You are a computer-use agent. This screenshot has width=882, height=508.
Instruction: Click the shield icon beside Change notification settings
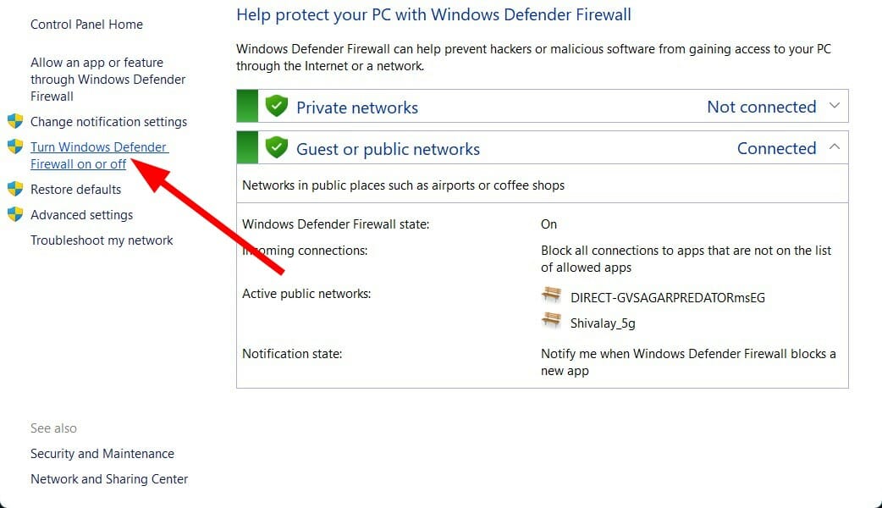click(14, 121)
